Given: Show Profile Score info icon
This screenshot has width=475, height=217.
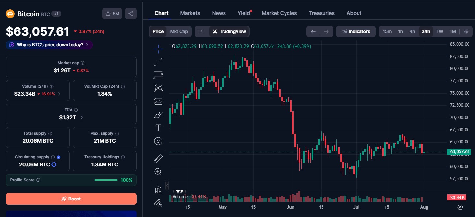Looking at the screenshot, I should point(38,180).
